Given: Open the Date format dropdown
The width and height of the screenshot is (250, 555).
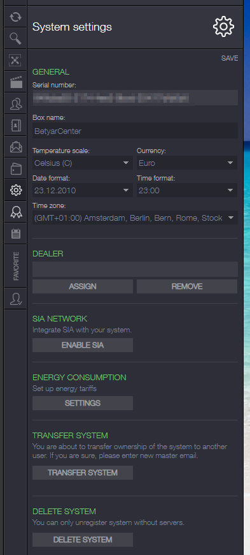Looking at the screenshot, I should (83, 191).
